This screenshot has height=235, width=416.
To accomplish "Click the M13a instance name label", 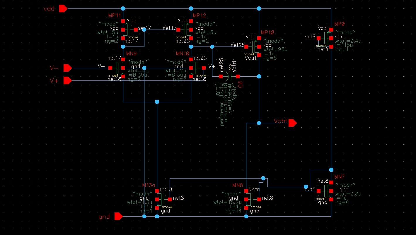I will point(148,186).
